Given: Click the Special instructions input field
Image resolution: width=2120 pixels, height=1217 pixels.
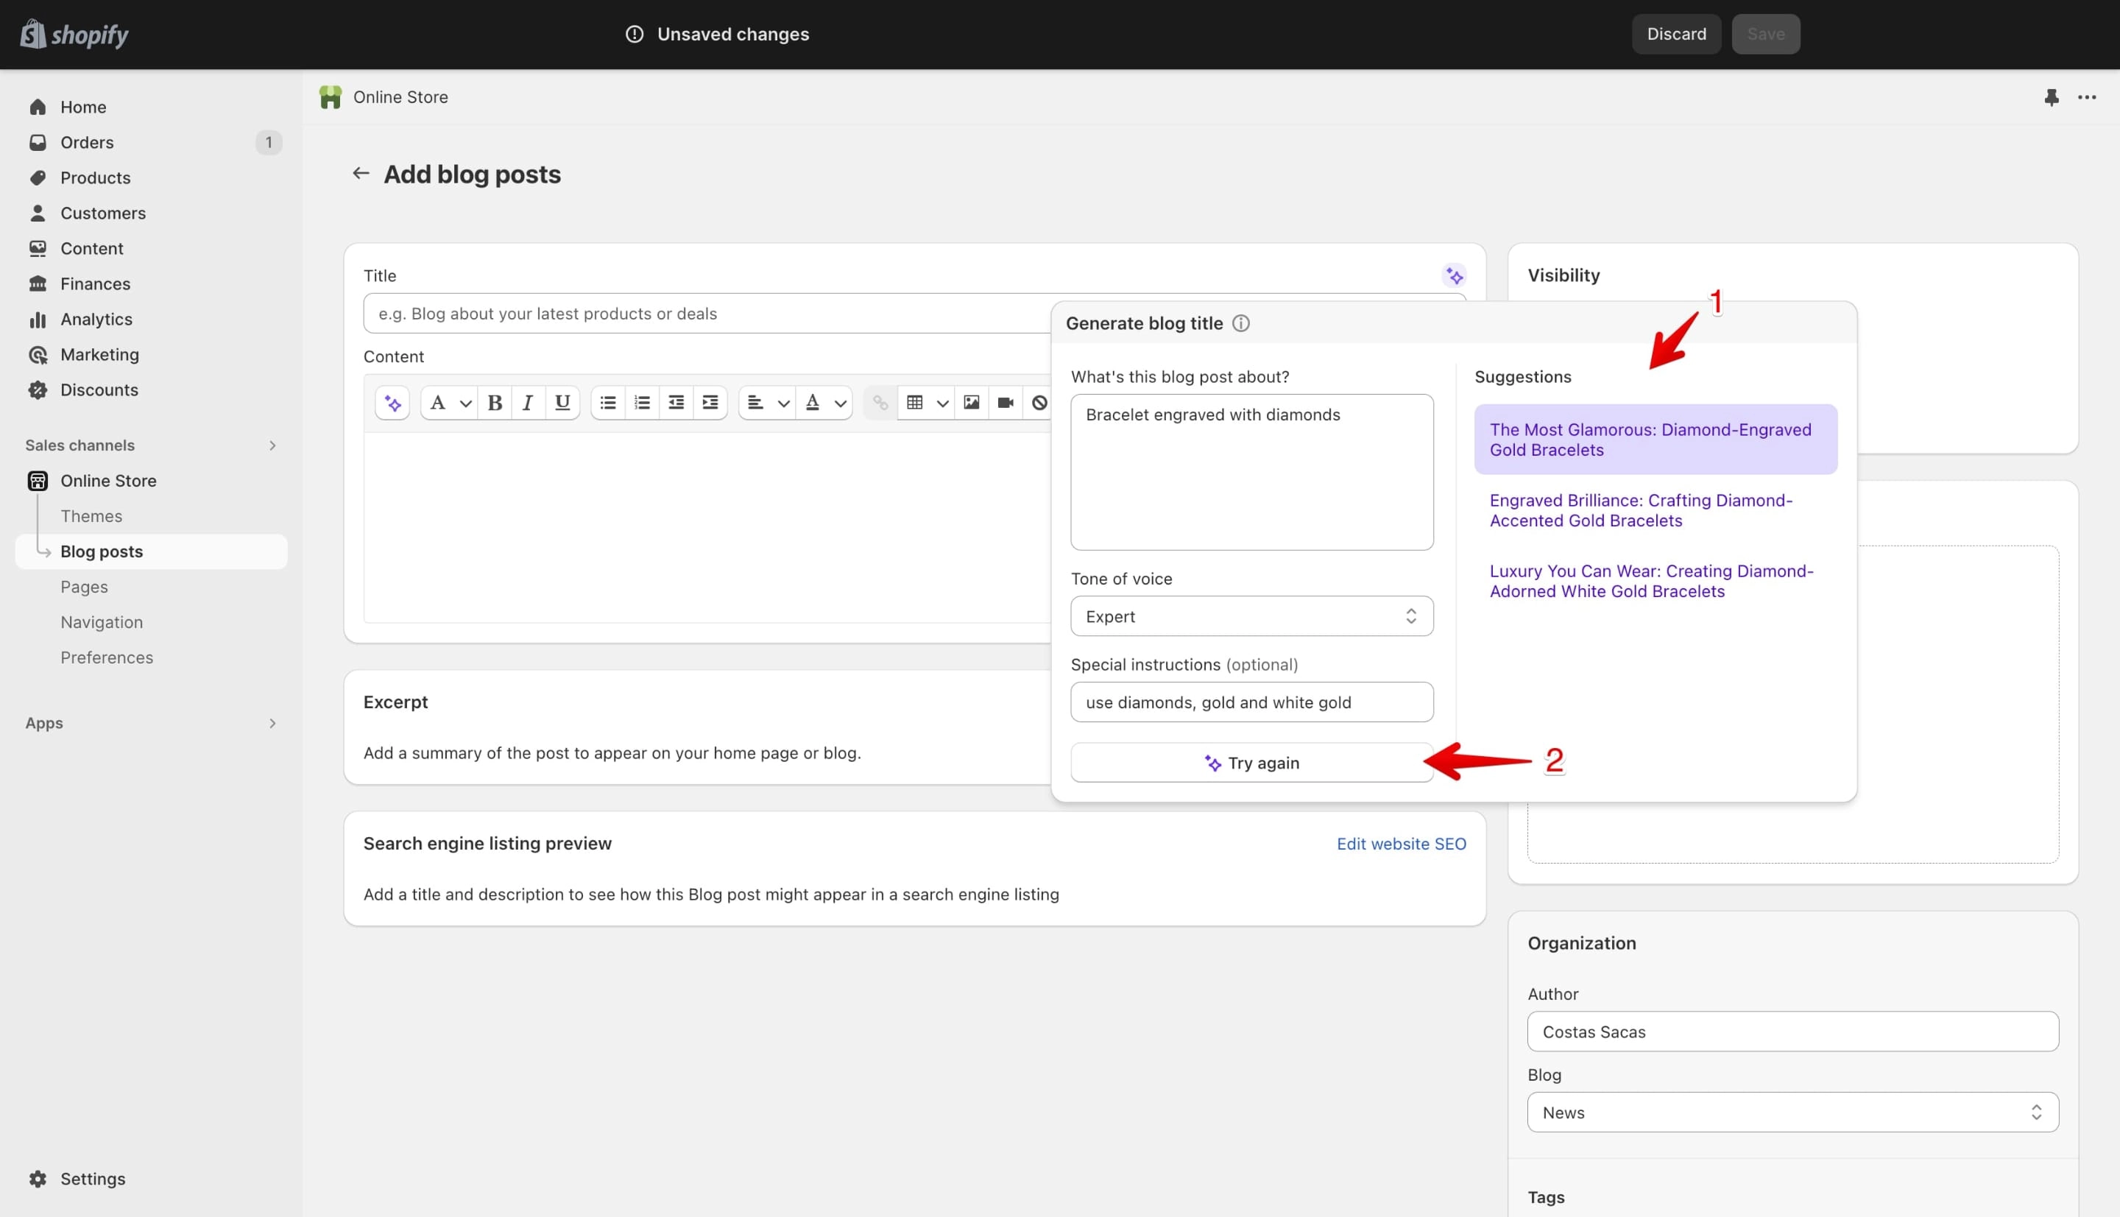Looking at the screenshot, I should tap(1252, 703).
